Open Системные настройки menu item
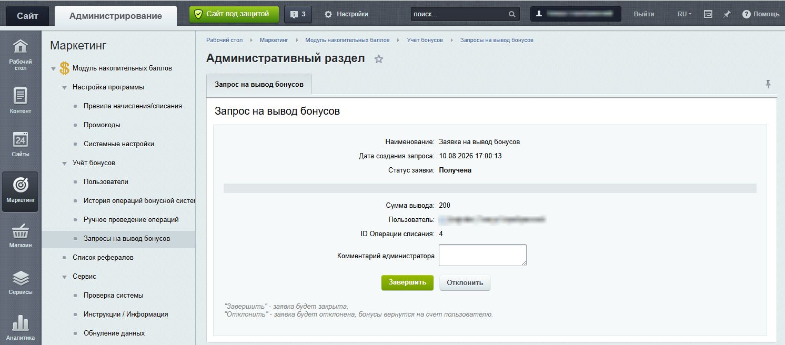This screenshot has width=785, height=345. click(x=119, y=144)
